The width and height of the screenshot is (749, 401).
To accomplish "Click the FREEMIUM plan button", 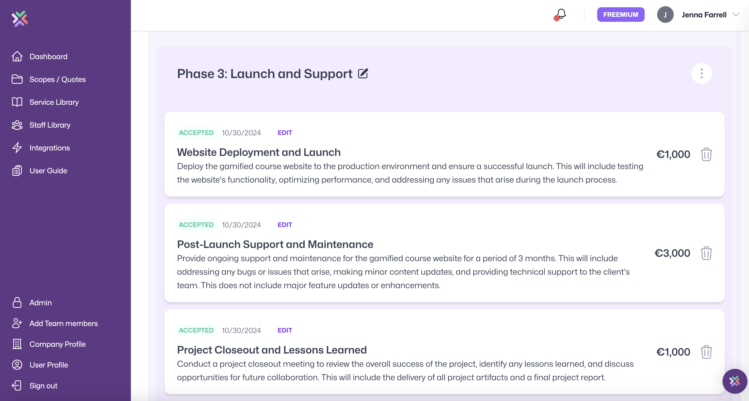I will tap(621, 15).
